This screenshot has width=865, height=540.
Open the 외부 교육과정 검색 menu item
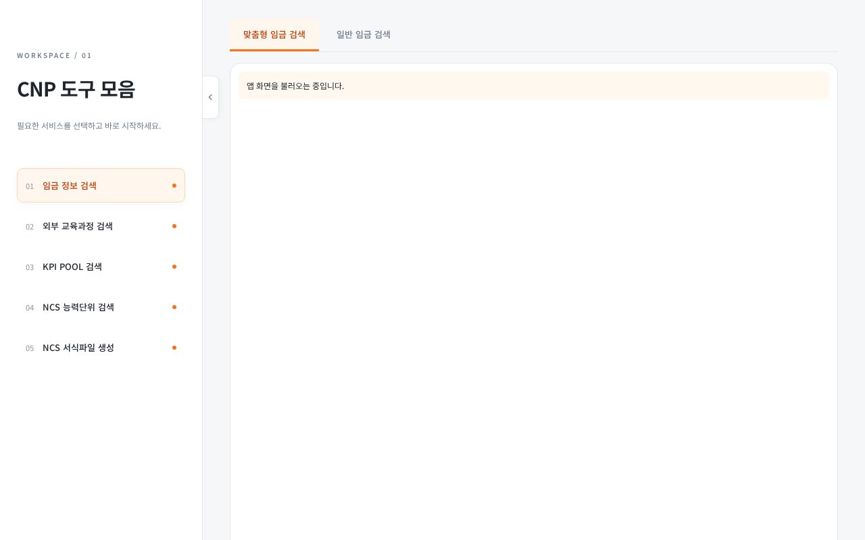pos(101,226)
